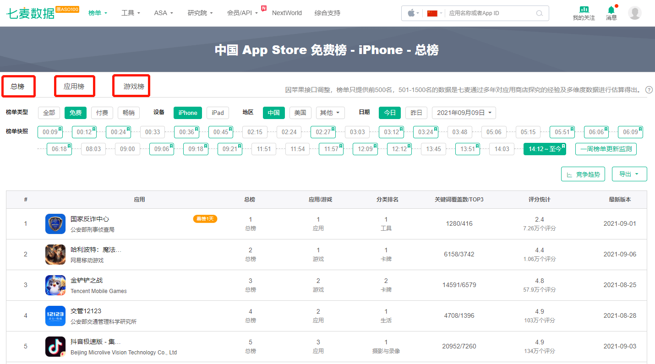The height and width of the screenshot is (364, 655).
Task: Select 免费 chart type
Action: (x=76, y=113)
